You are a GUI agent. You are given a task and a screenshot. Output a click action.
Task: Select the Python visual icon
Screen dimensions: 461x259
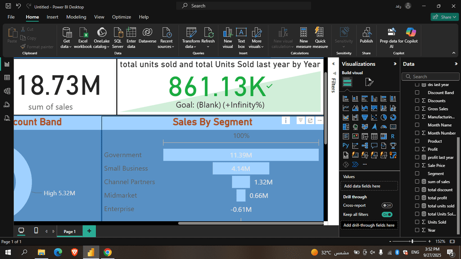coord(346,145)
